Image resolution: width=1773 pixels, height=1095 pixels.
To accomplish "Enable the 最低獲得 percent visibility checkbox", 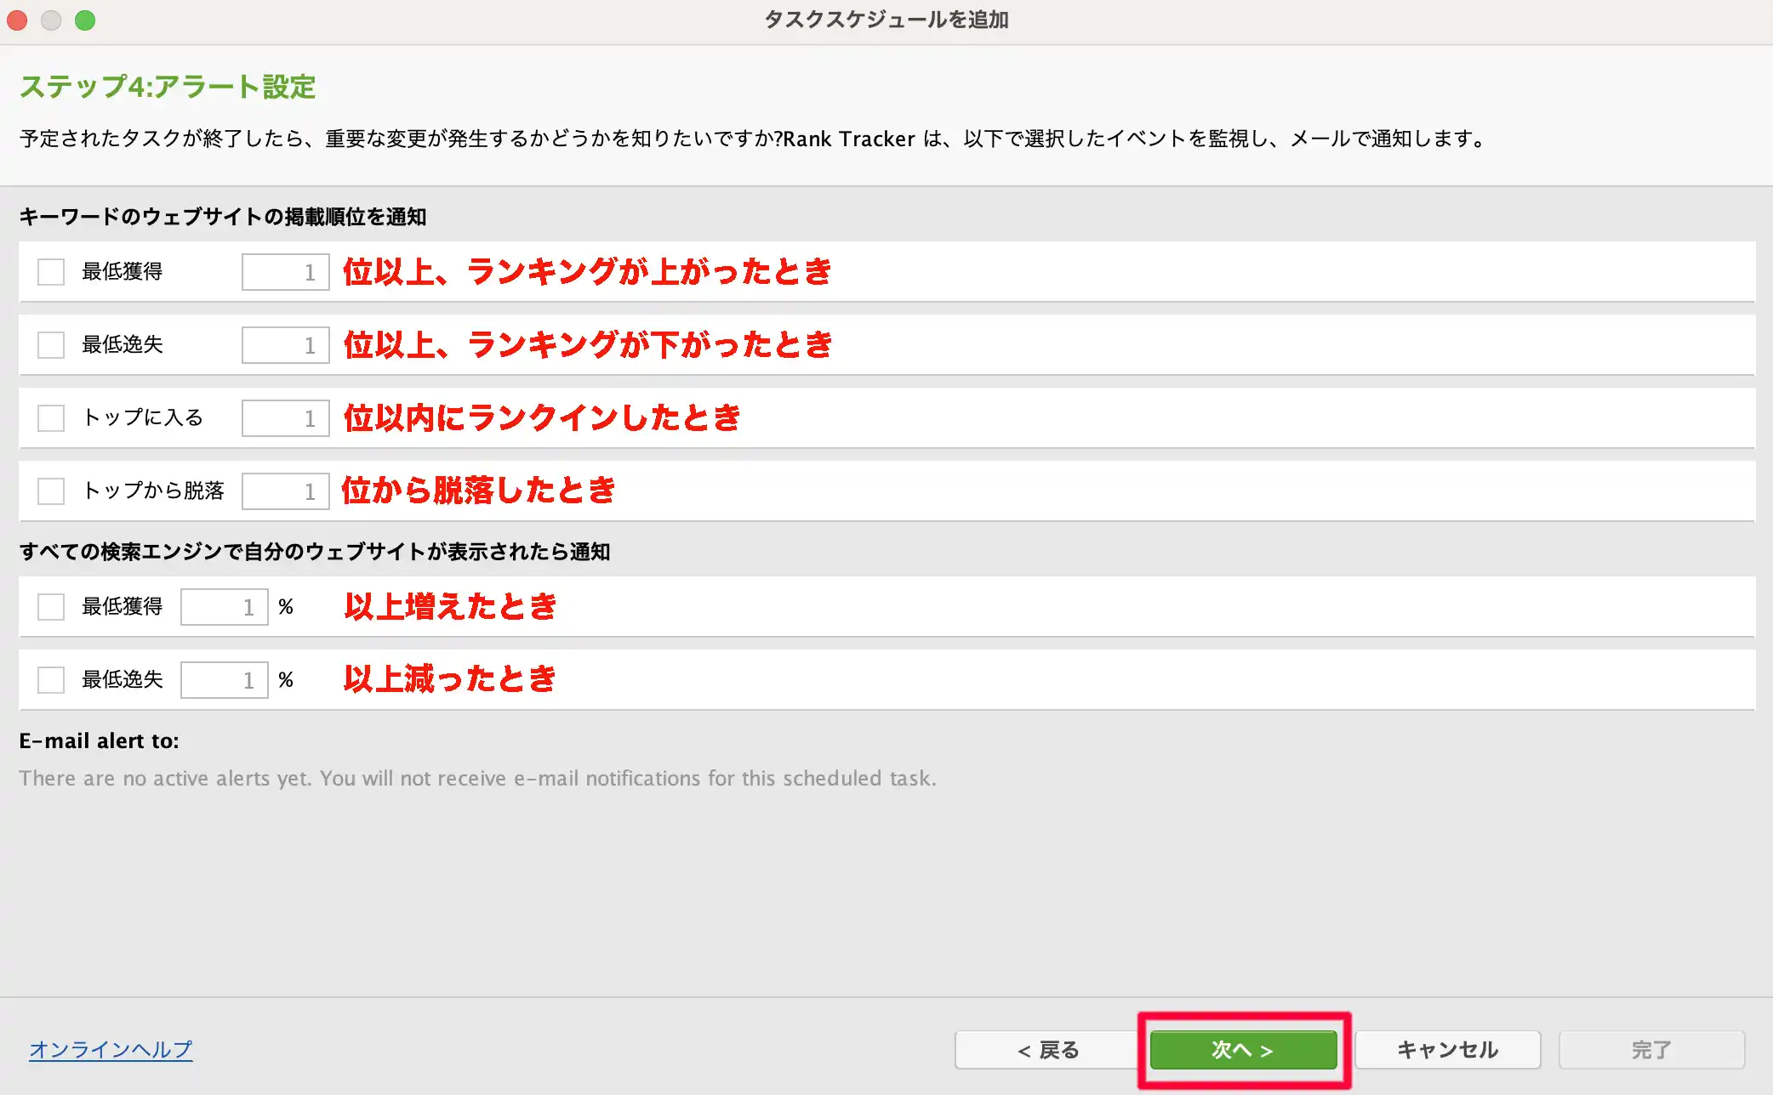I will (x=51, y=607).
